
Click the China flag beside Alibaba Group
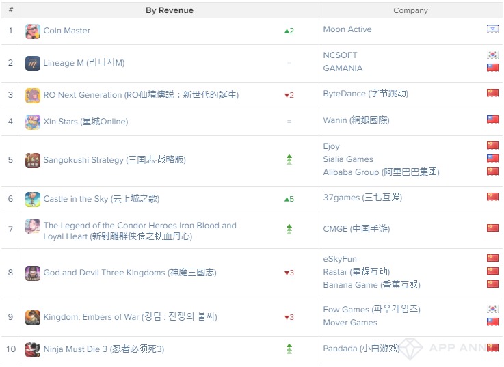point(492,171)
